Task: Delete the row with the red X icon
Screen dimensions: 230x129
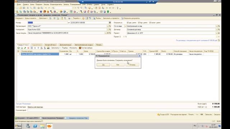Action: 28,48
